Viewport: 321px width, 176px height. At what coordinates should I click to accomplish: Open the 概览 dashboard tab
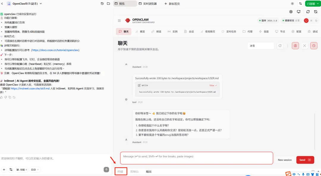tap(140, 31)
